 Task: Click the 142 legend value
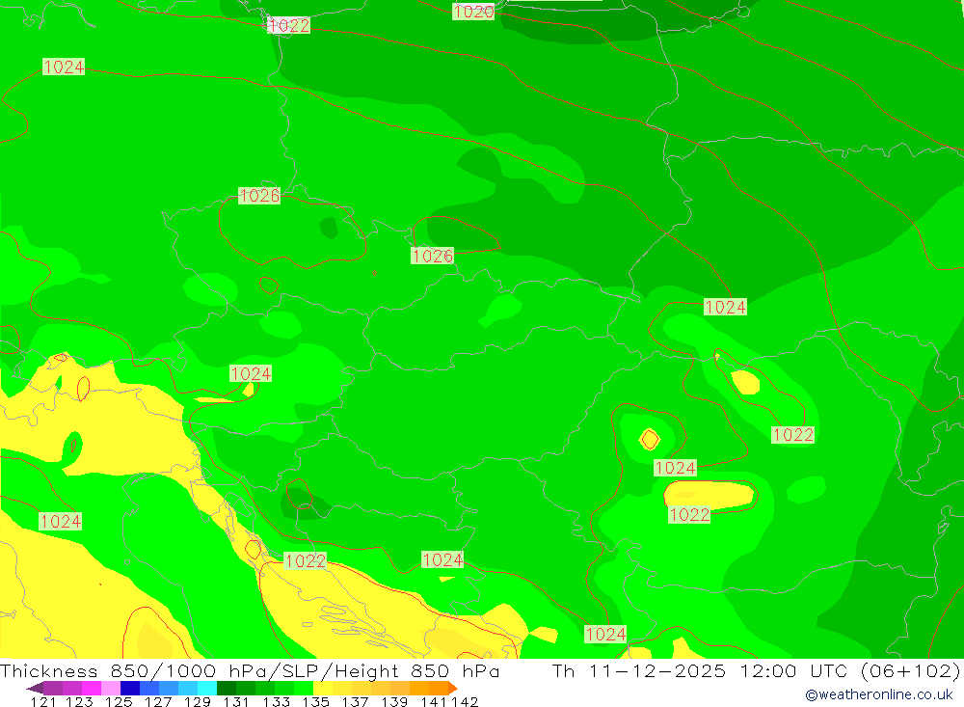(x=465, y=701)
